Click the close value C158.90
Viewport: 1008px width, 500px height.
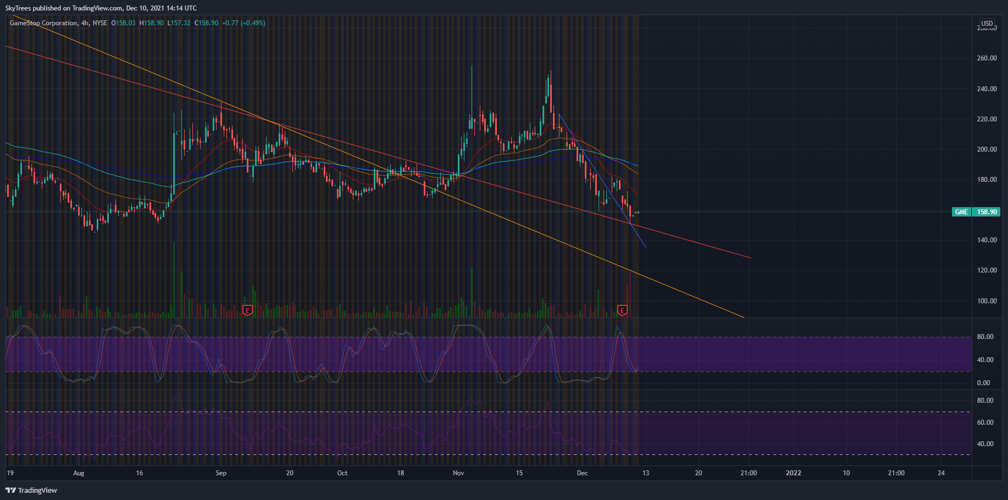pos(207,23)
